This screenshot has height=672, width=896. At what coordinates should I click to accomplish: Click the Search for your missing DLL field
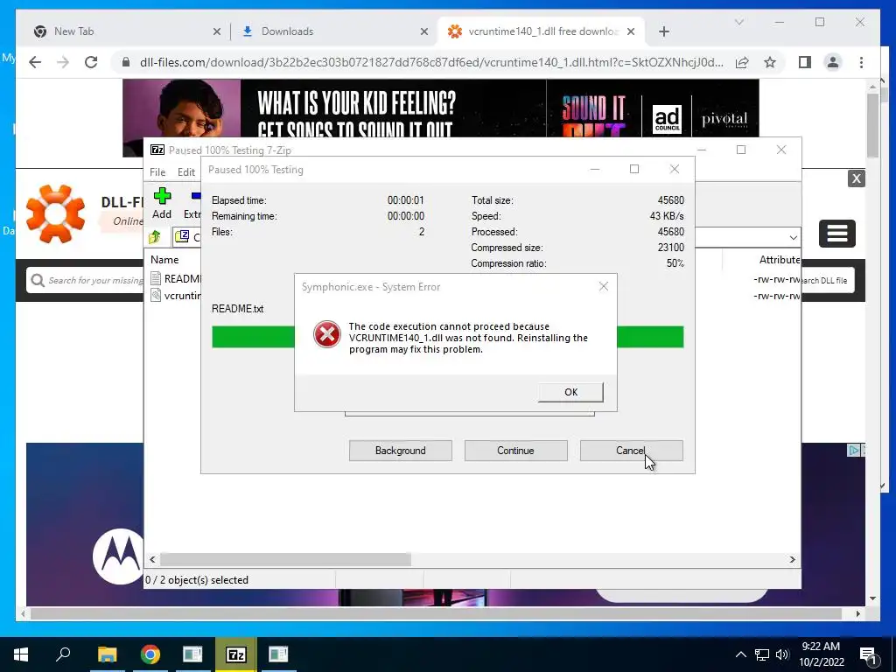86,280
